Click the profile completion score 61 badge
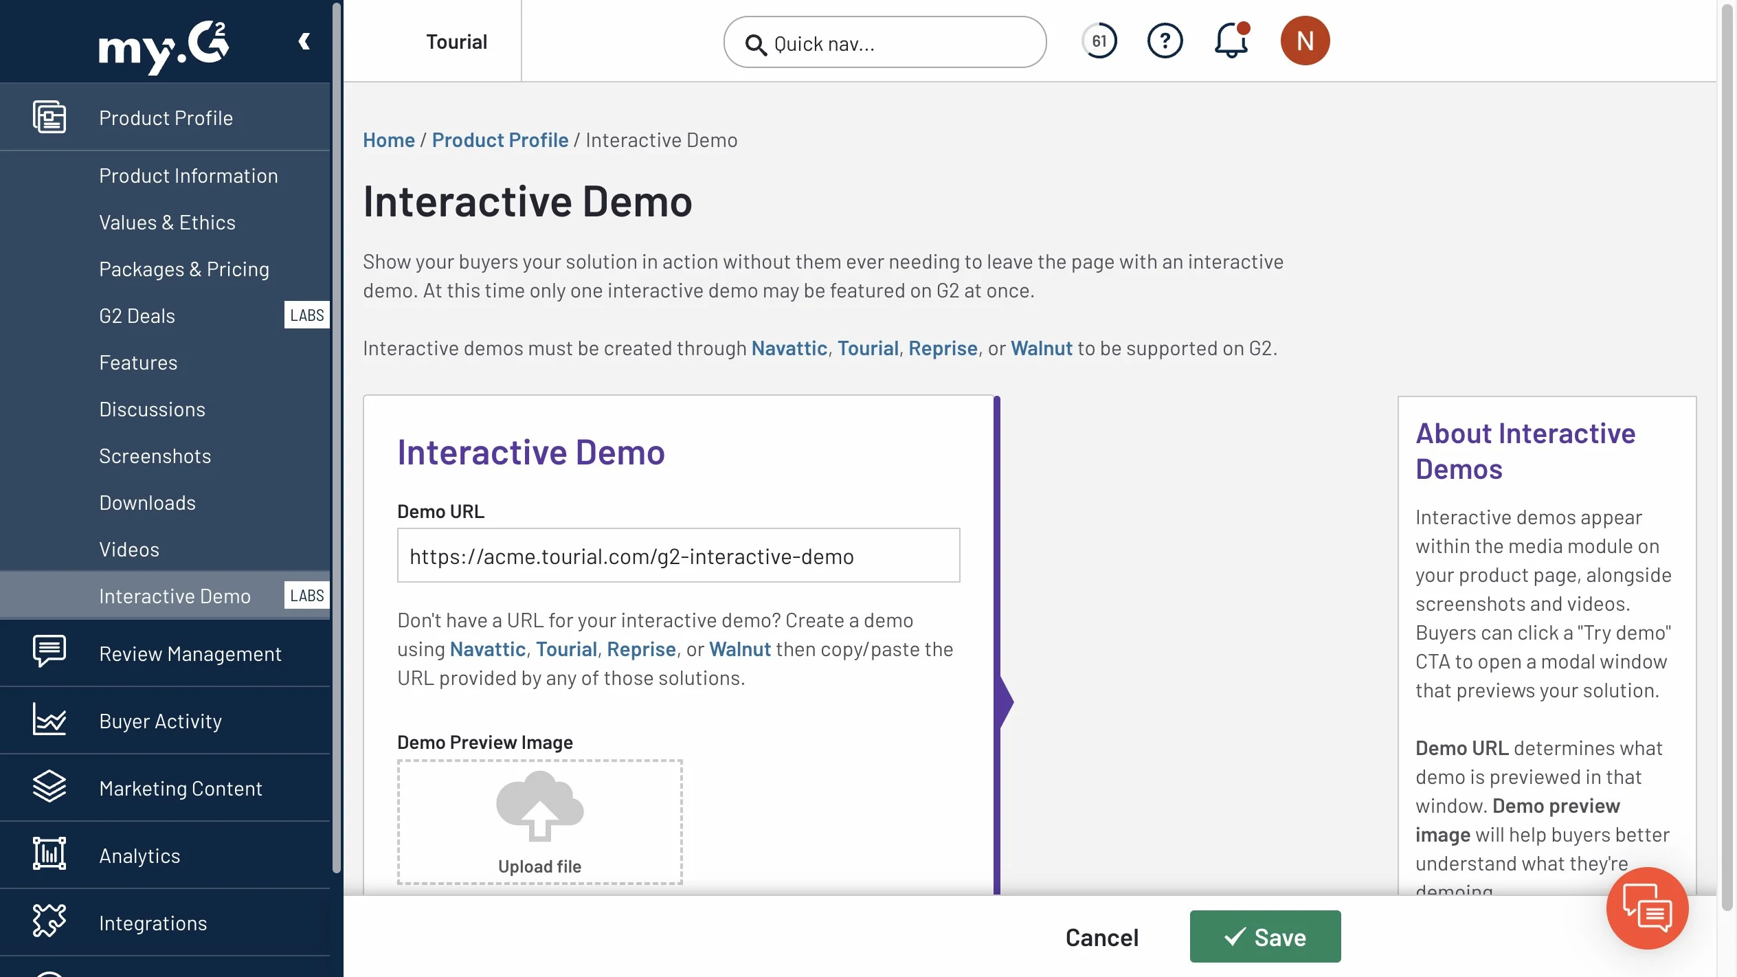Viewport: 1737px width, 977px height. (1099, 41)
